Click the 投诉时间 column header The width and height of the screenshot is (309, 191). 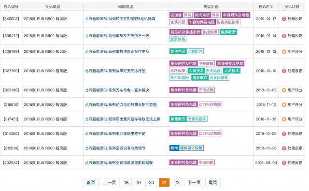click(266, 7)
